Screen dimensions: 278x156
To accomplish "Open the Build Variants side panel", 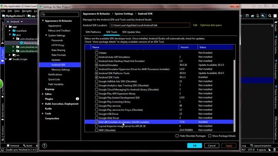I will coord(3,112).
